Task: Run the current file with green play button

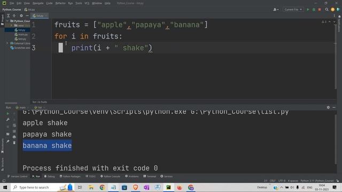Action: pyautogui.click(x=308, y=10)
